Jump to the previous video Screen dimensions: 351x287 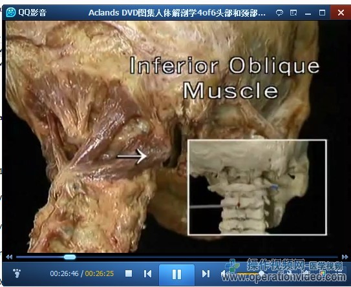coord(147,273)
